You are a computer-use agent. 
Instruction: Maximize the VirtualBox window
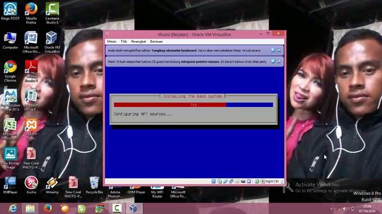click(x=268, y=34)
